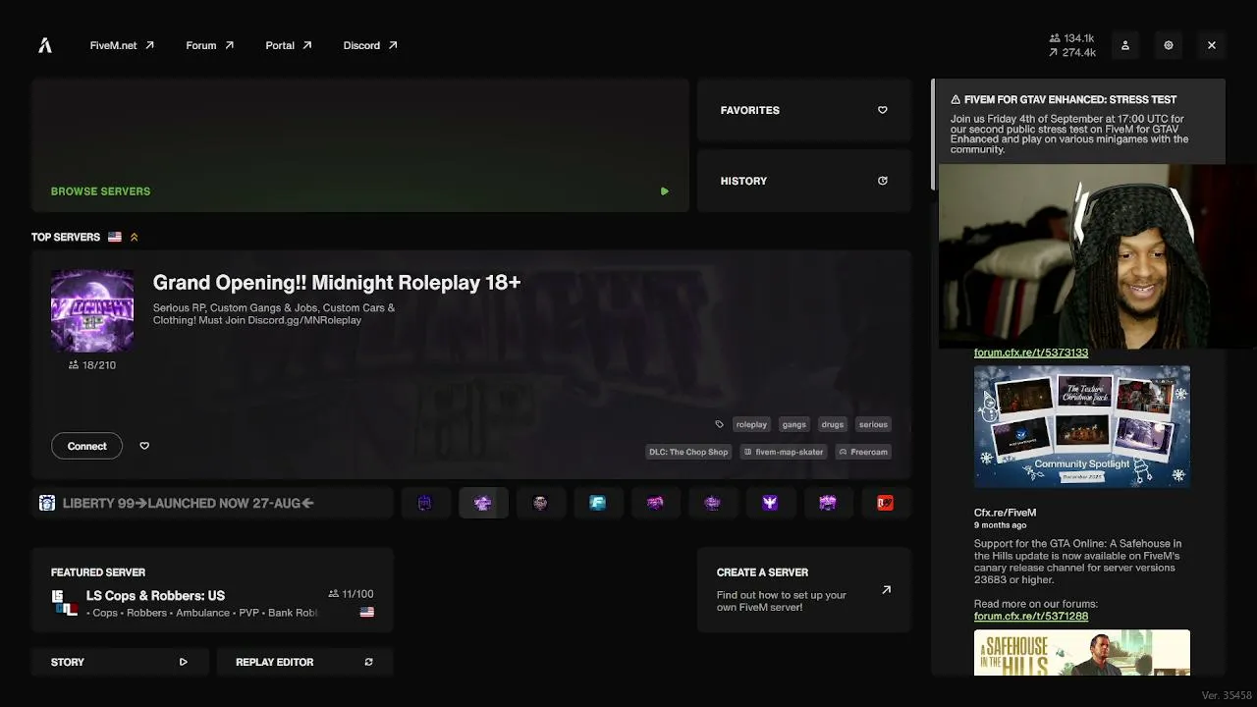The height and width of the screenshot is (707, 1257).
Task: Click the Freeroam game type badge
Action: pos(863,452)
